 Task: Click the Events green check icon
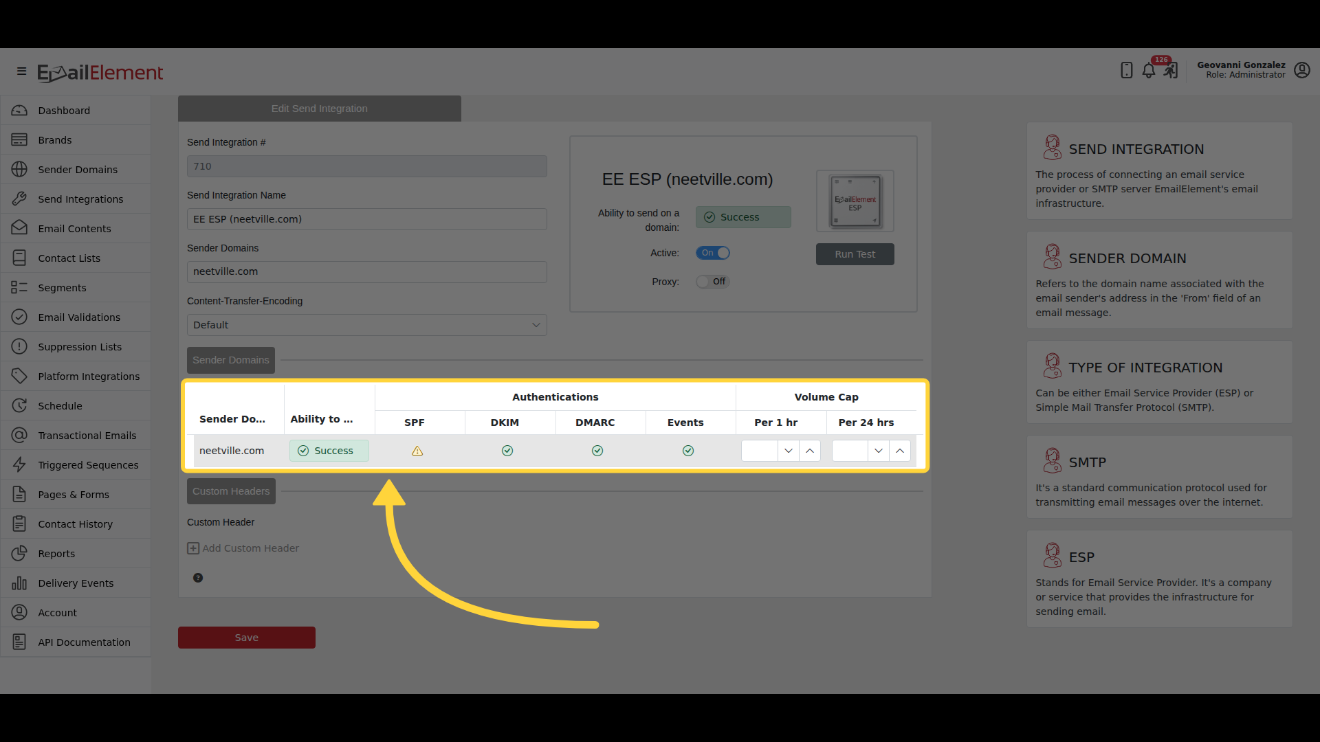coord(688,451)
